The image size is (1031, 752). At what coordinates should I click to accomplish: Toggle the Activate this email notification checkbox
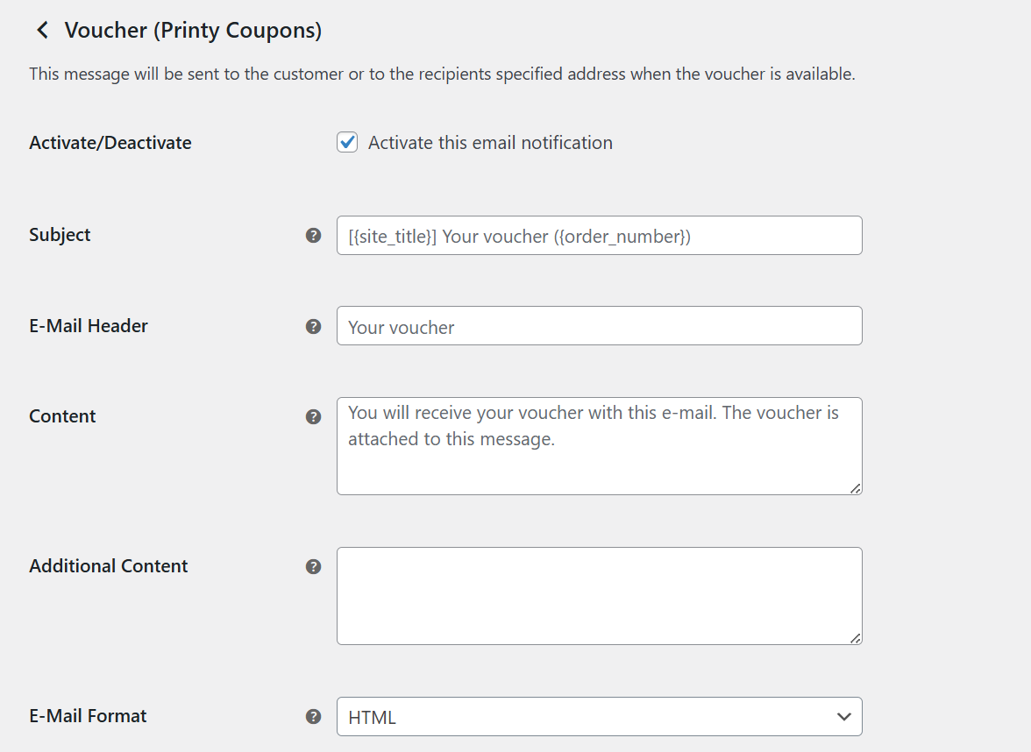tap(347, 143)
